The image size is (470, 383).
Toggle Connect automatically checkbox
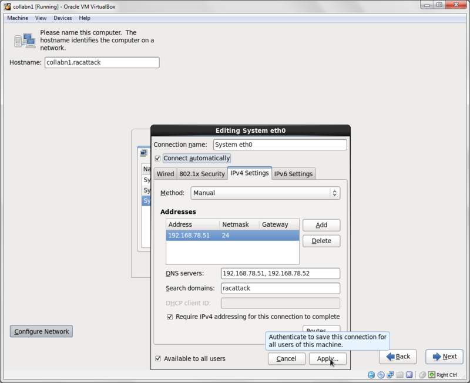coord(157,158)
